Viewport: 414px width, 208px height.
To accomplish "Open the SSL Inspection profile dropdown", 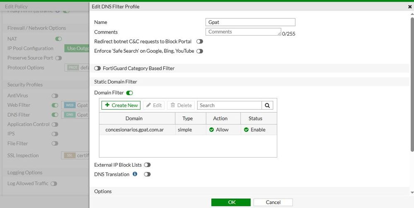I will pos(75,155).
